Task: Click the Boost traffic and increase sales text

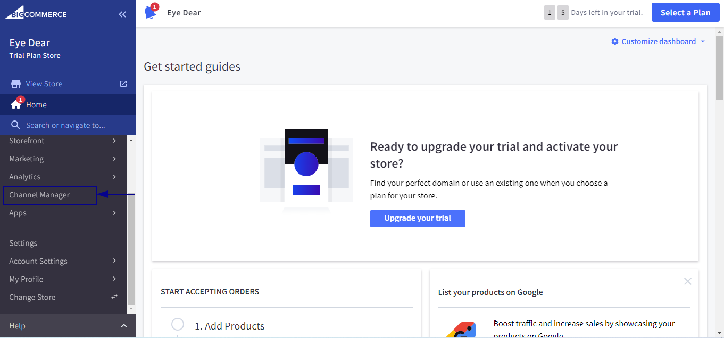Action: (584, 330)
